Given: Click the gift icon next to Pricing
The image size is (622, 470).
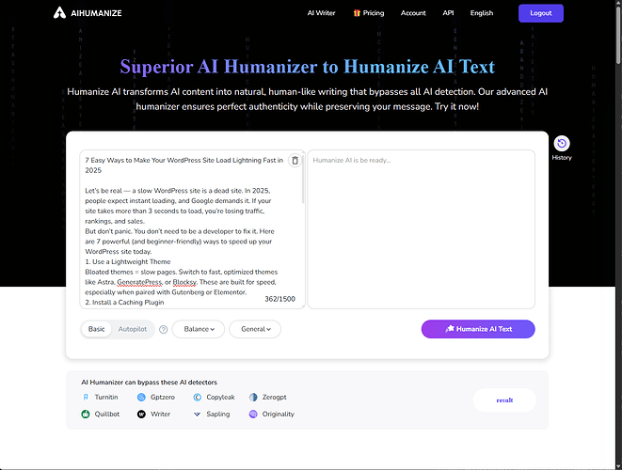Looking at the screenshot, I should point(357,12).
